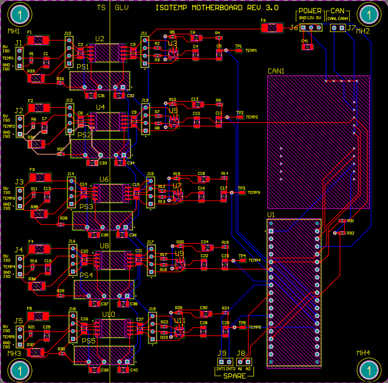
Task: Select header J15 footprint
Action: tap(150, 192)
